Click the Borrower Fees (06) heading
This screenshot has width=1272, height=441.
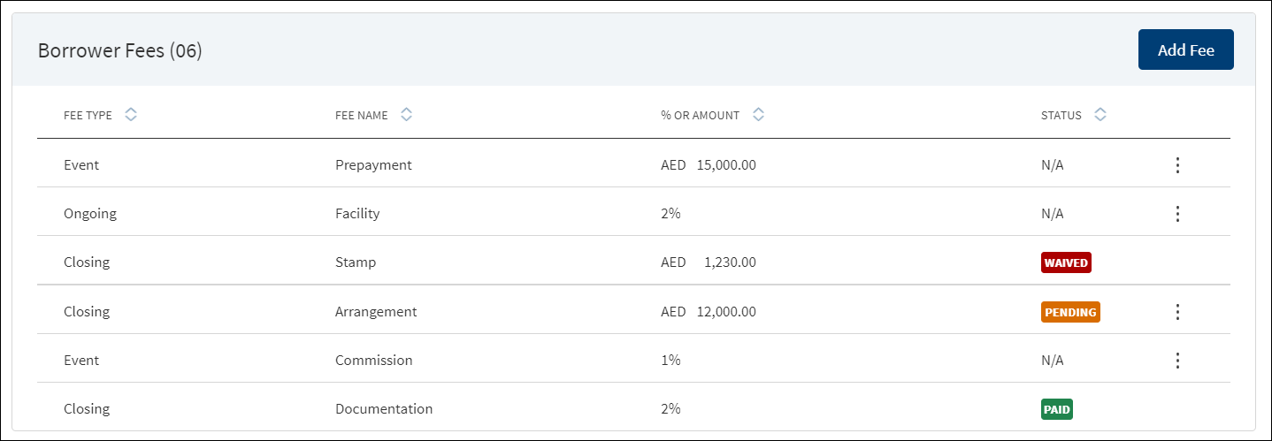click(x=120, y=50)
